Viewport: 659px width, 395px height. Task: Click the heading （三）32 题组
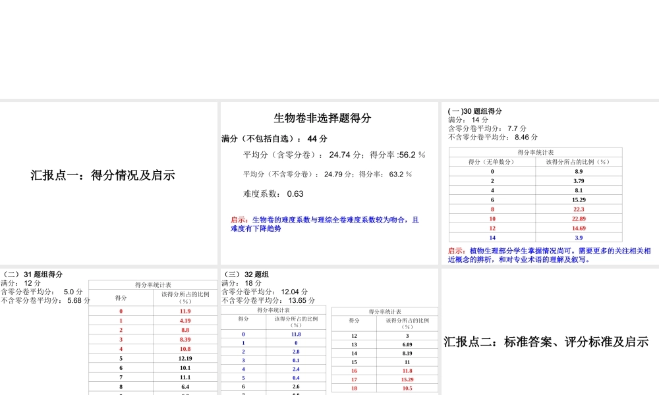click(245, 275)
